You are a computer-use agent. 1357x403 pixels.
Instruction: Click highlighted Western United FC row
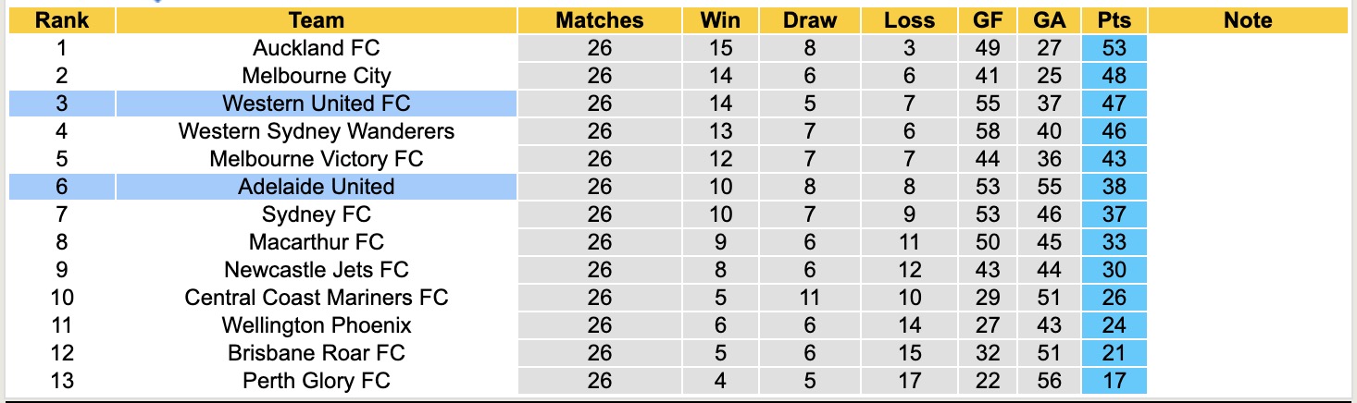[316, 104]
